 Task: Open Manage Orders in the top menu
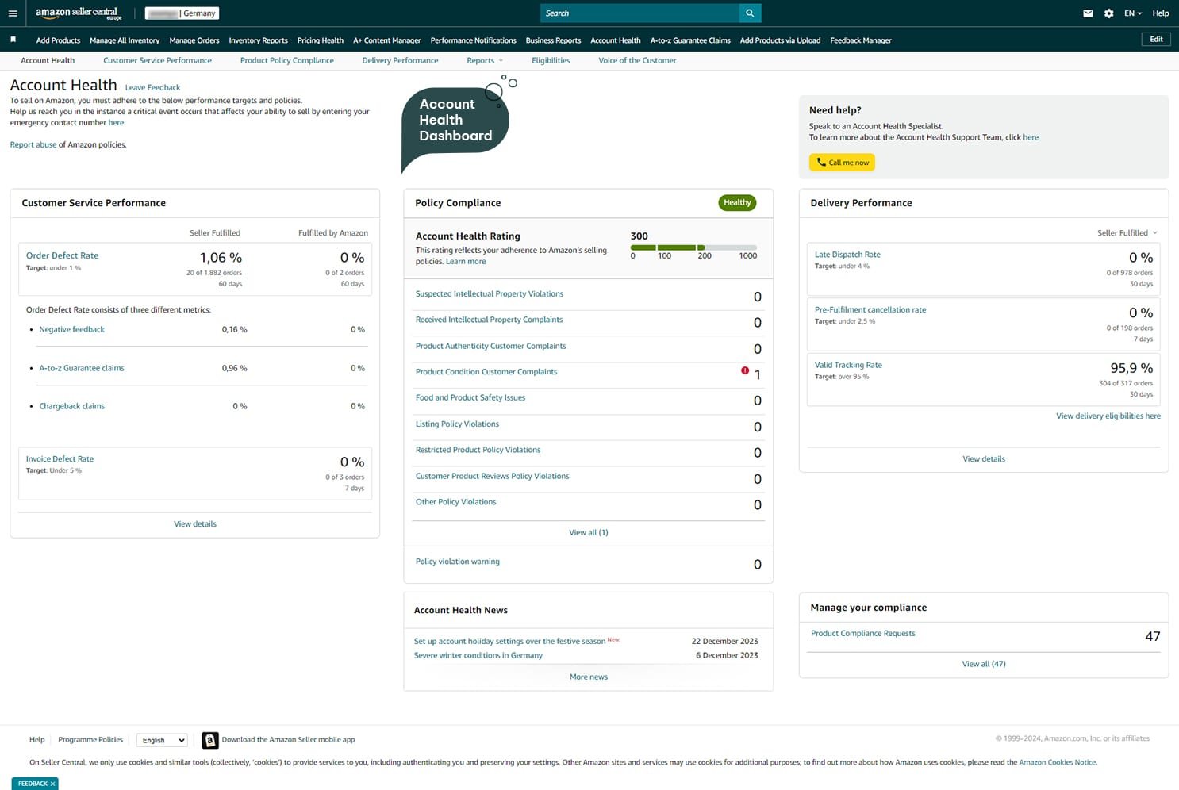(194, 40)
